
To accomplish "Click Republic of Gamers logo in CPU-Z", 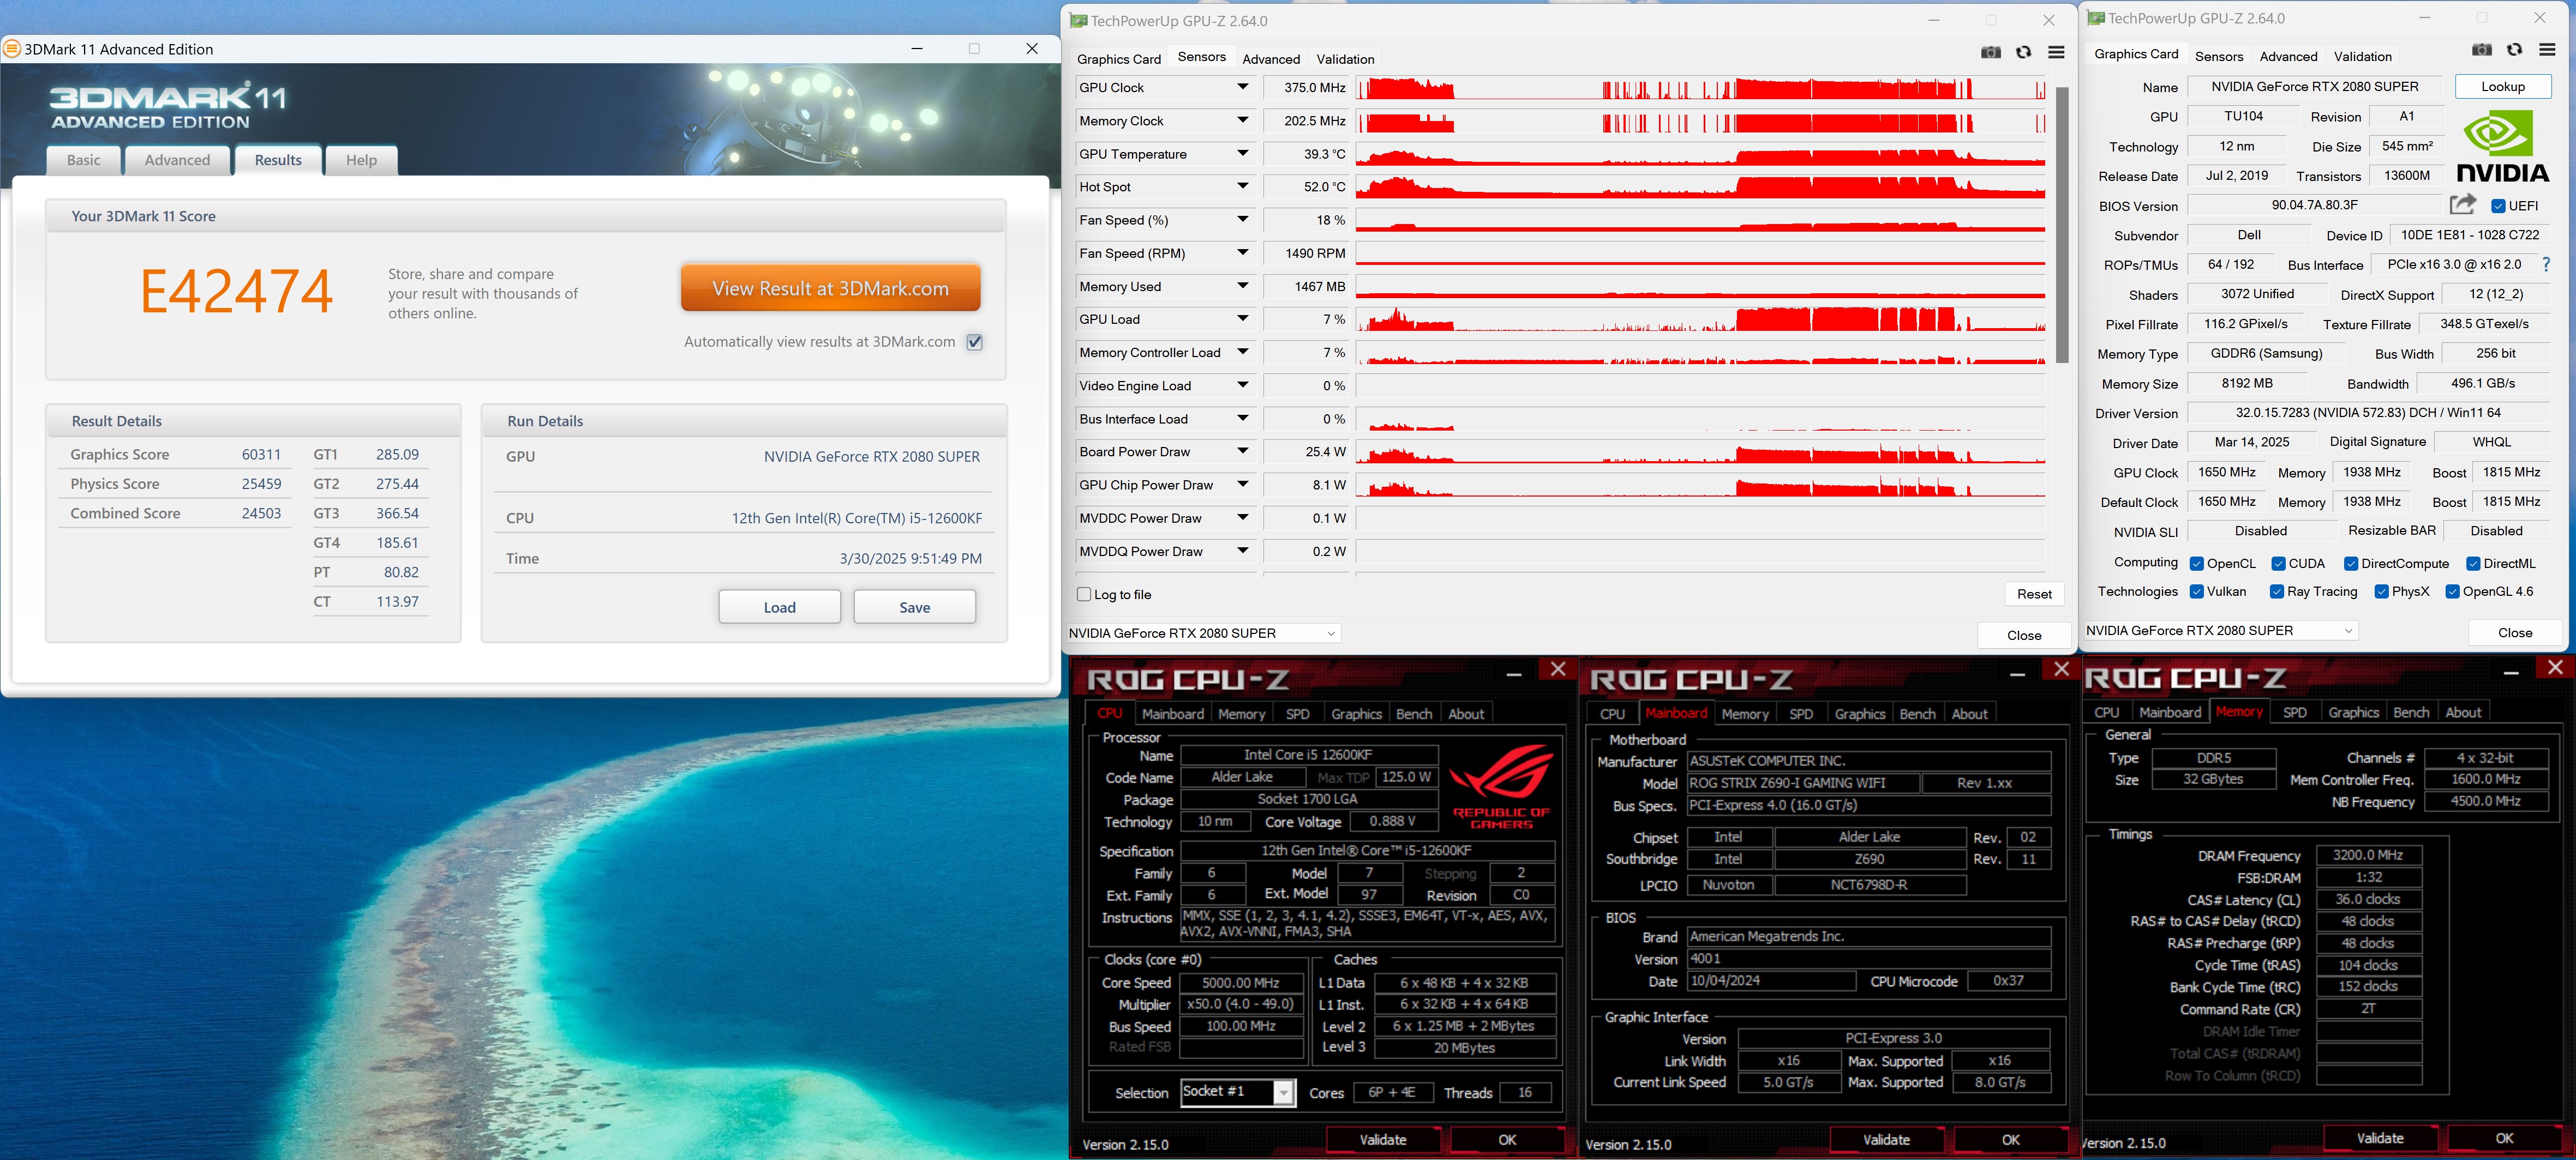I will pyautogui.click(x=1501, y=786).
